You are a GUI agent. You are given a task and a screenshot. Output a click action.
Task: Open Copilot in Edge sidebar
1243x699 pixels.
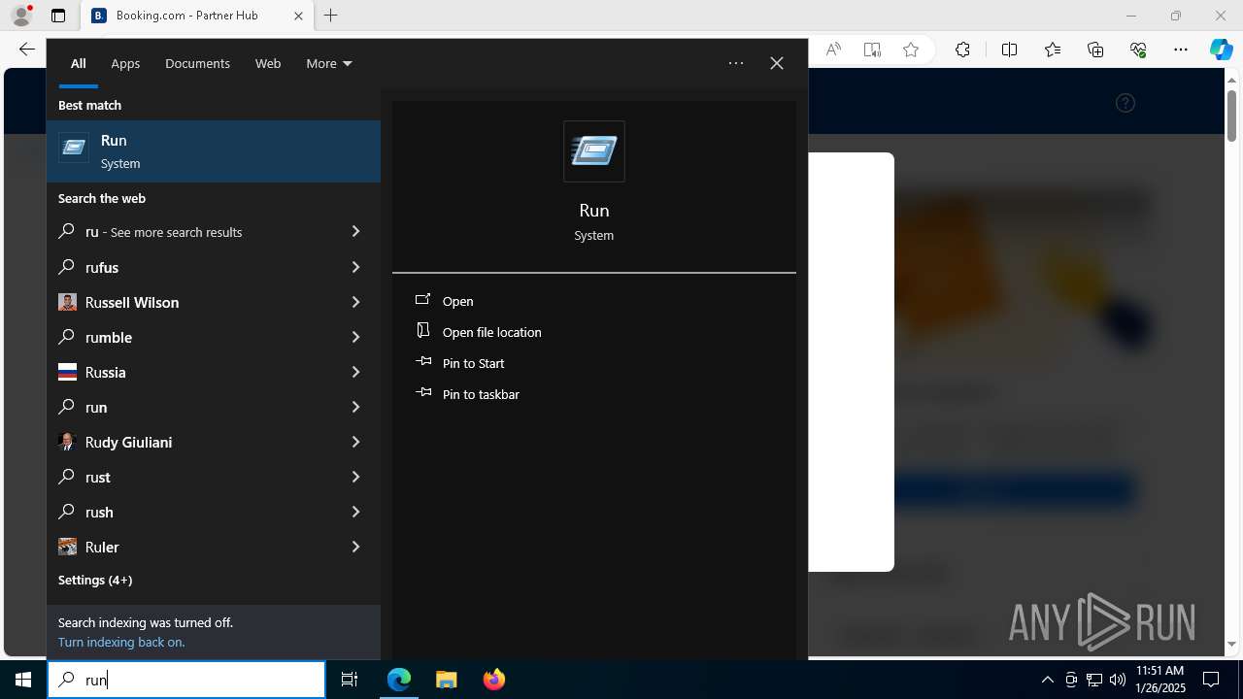point(1222,50)
